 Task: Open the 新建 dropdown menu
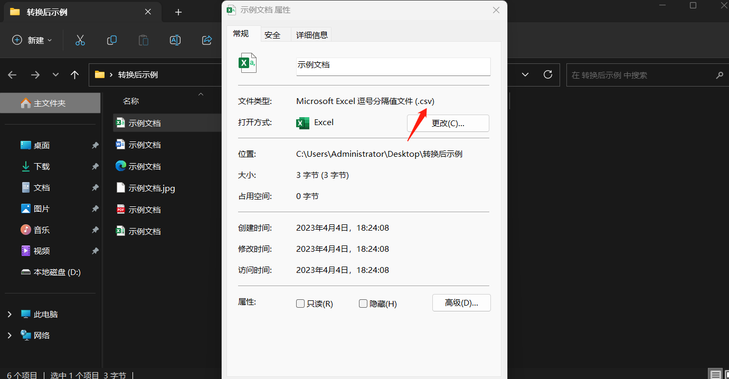32,40
